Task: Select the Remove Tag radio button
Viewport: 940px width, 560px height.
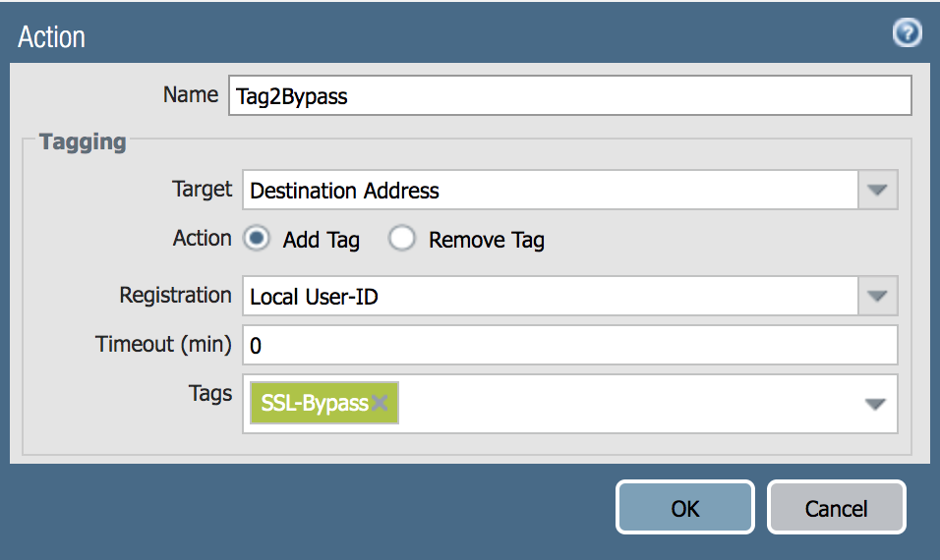Action: coord(401,239)
